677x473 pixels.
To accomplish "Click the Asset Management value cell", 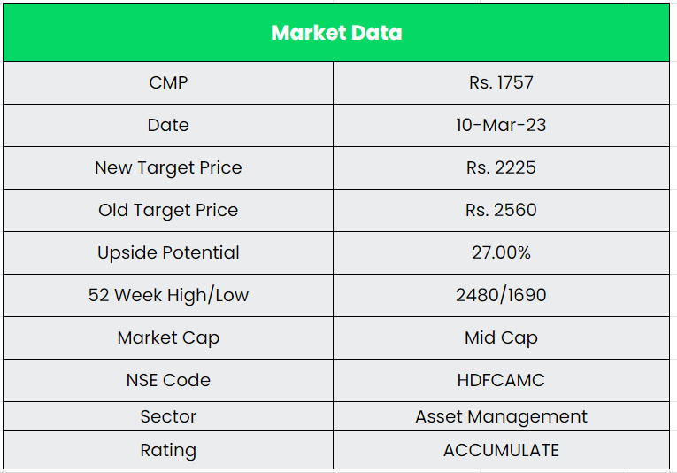I will pyautogui.click(x=501, y=416).
